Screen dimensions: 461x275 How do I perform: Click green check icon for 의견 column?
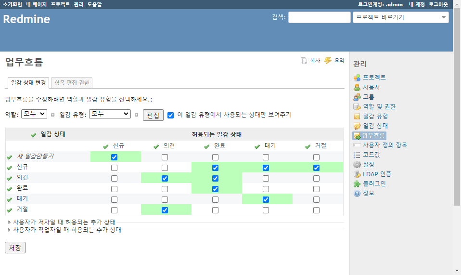(x=156, y=146)
